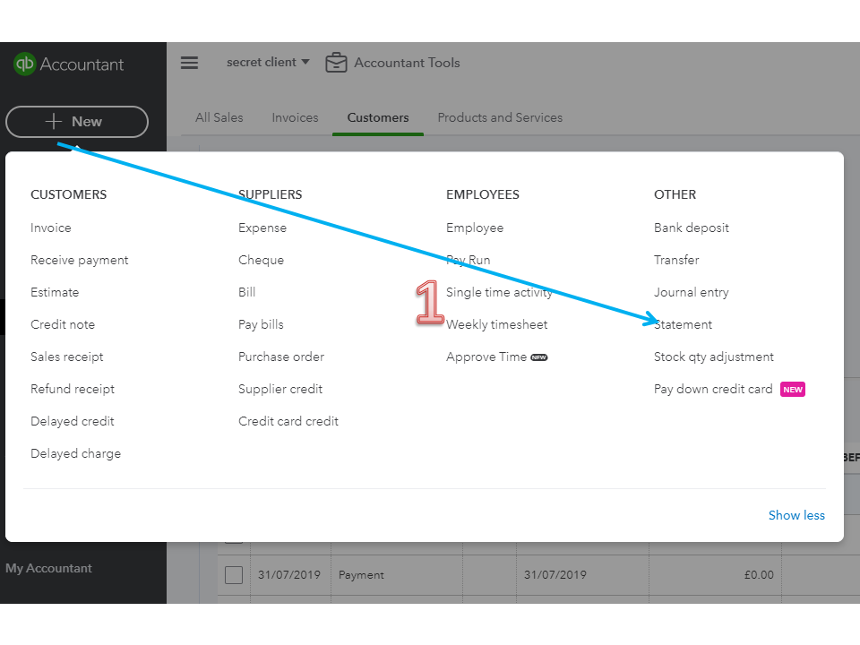860x645 pixels.
Task: Select Supplier credit
Action: pos(280,389)
